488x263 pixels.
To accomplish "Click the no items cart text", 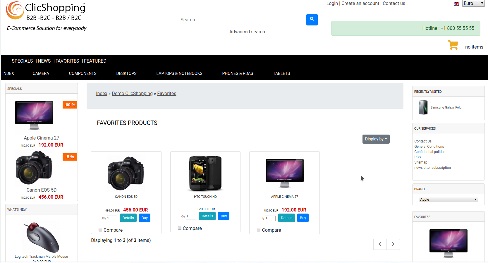I will point(474,47).
